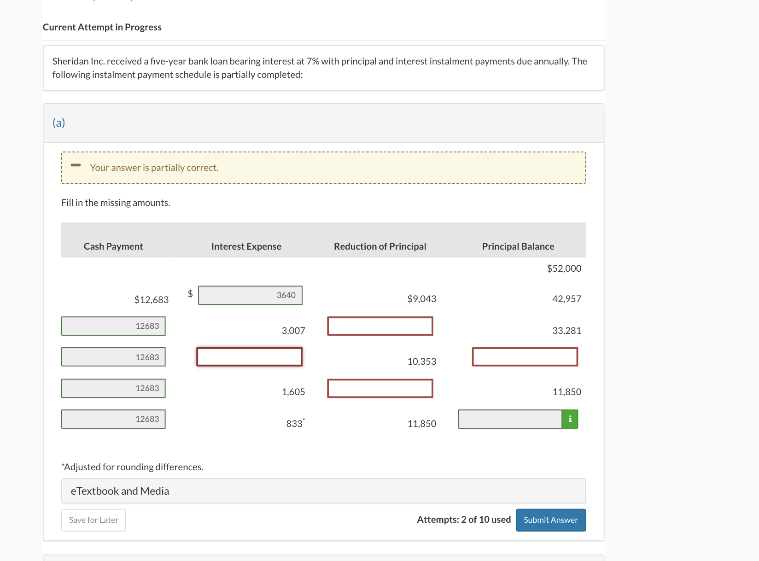This screenshot has width=759, height=561.
Task: Click the Reduction of Principal field in row four
Action: point(380,388)
